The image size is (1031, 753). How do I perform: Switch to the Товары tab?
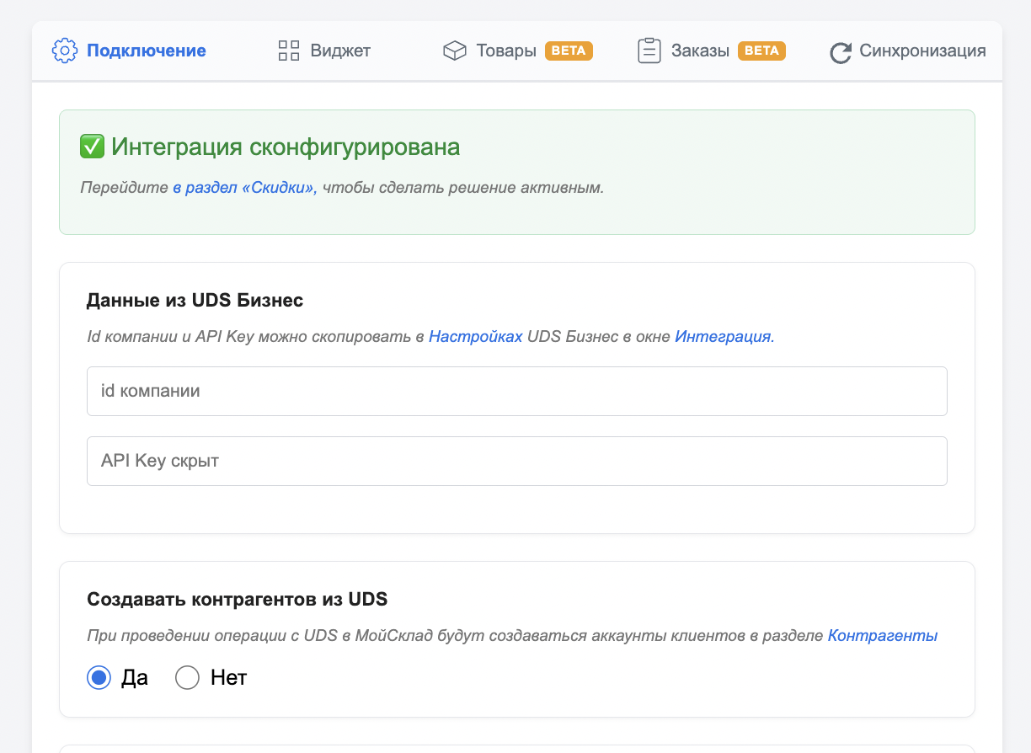pos(518,51)
